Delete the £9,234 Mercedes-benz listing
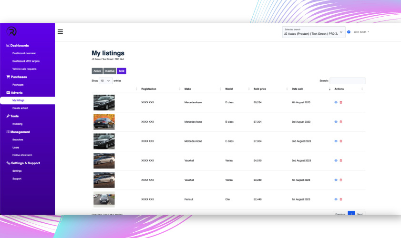Viewport: 401px width, 238px height. (341, 102)
